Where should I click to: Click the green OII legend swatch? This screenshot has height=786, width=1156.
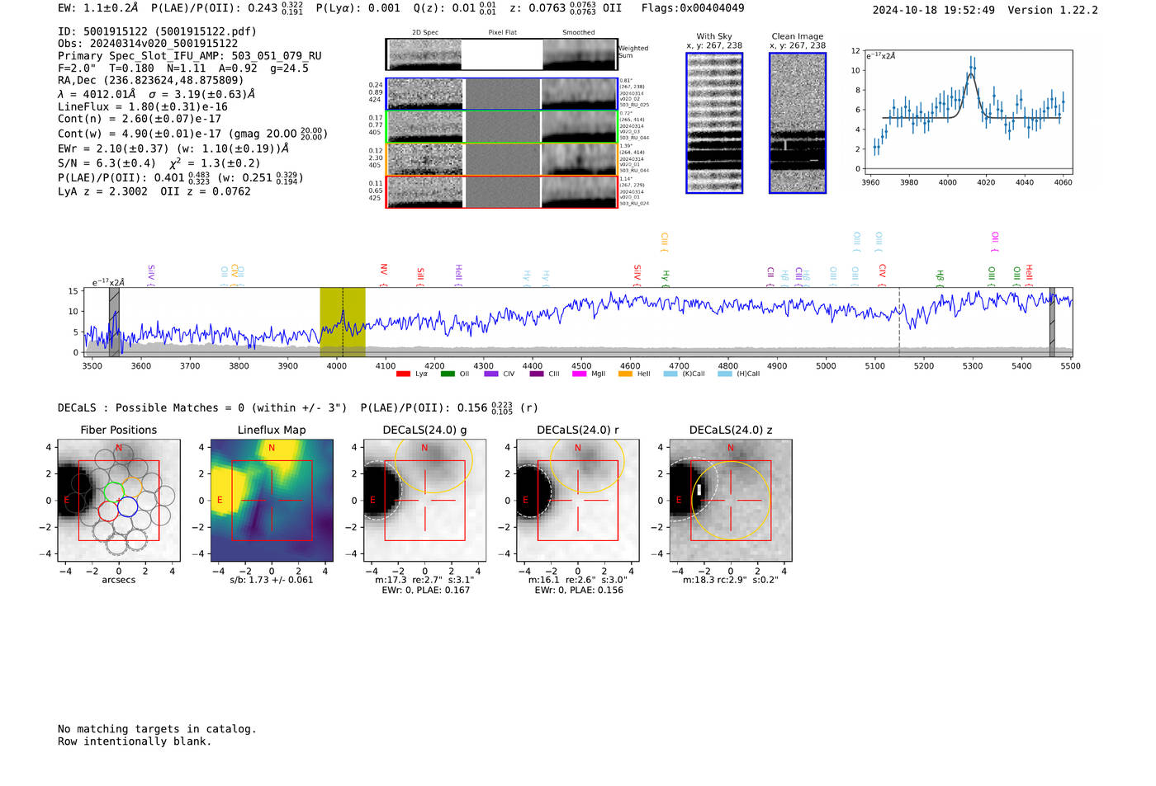(448, 374)
